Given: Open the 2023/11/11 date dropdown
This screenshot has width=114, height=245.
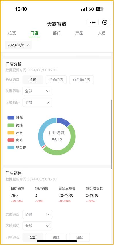Looking at the screenshot, I should pos(18,45).
